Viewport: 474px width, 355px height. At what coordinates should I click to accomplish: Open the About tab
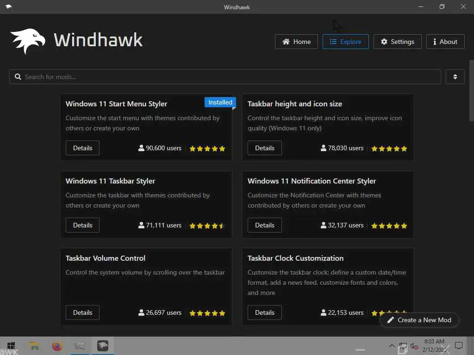coord(445,42)
